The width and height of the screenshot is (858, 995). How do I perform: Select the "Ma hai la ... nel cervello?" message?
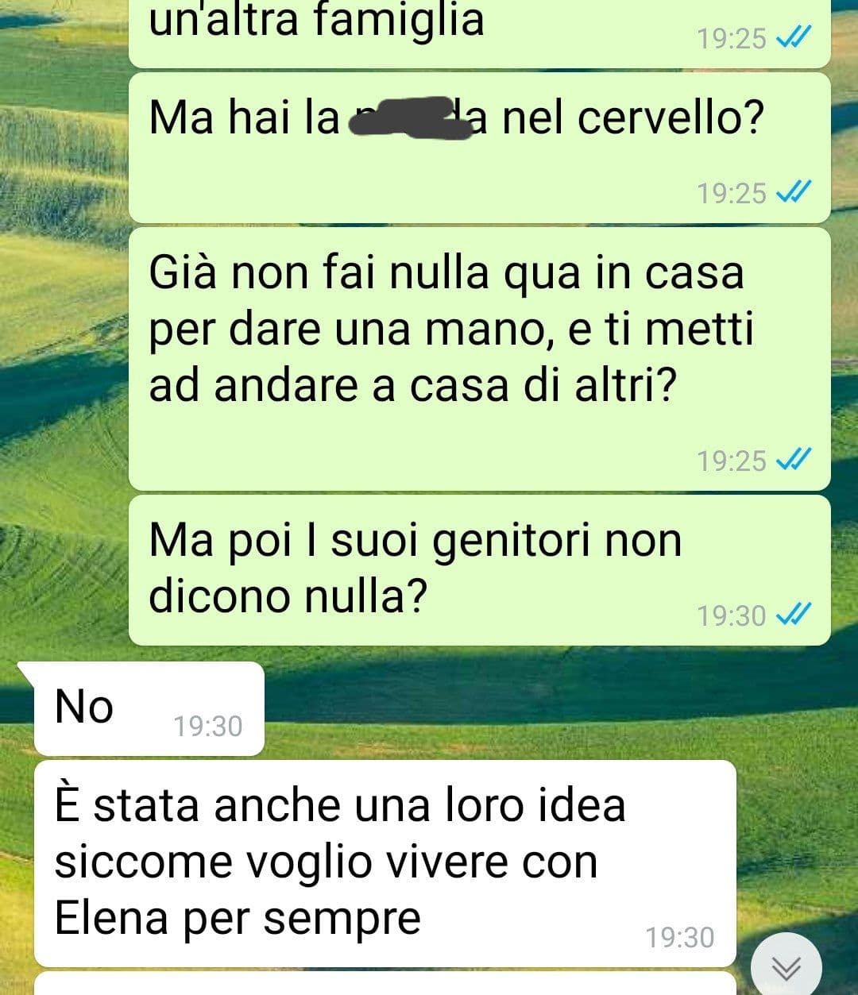(479, 147)
